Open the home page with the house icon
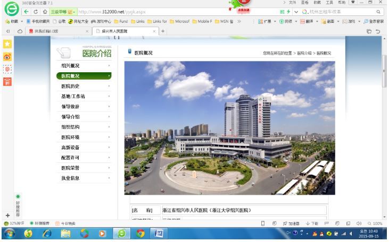The width and height of the screenshot is (389, 242). click(45, 12)
